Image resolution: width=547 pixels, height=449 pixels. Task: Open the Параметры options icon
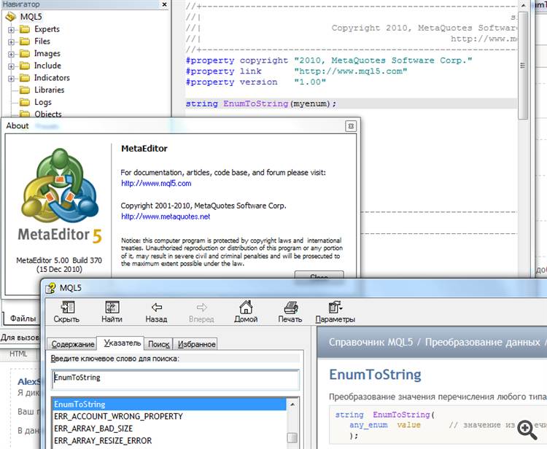click(333, 307)
